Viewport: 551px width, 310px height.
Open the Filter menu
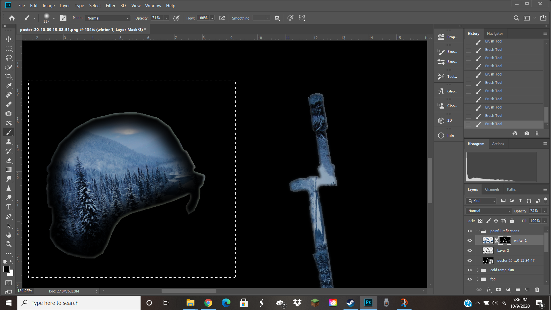pyautogui.click(x=110, y=5)
